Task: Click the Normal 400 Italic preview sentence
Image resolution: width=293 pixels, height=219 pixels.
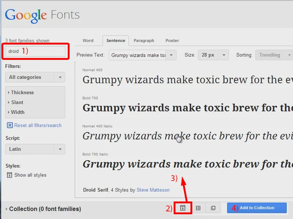Action: tap(188, 136)
